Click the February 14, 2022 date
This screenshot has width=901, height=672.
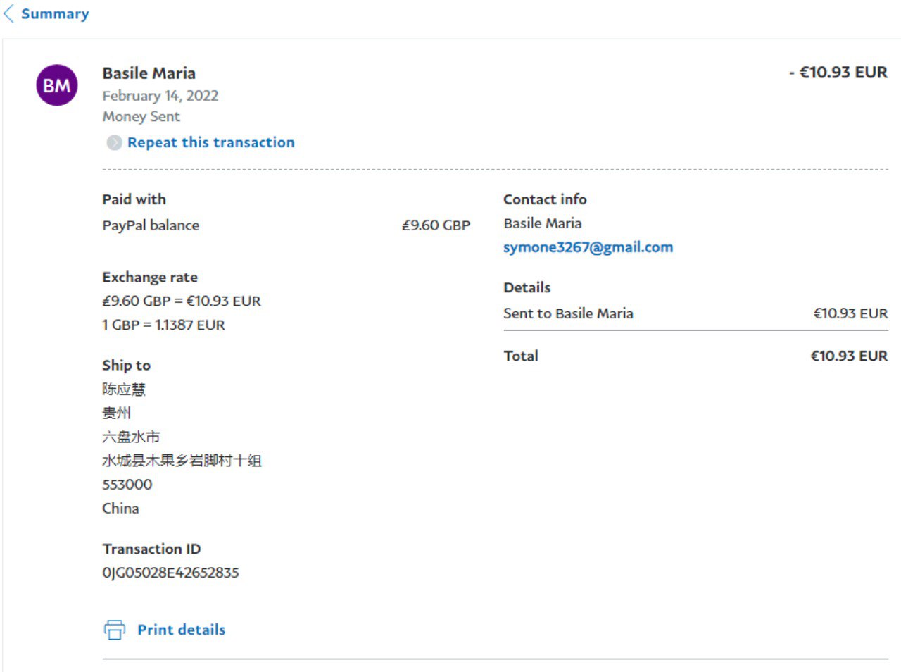(x=160, y=96)
